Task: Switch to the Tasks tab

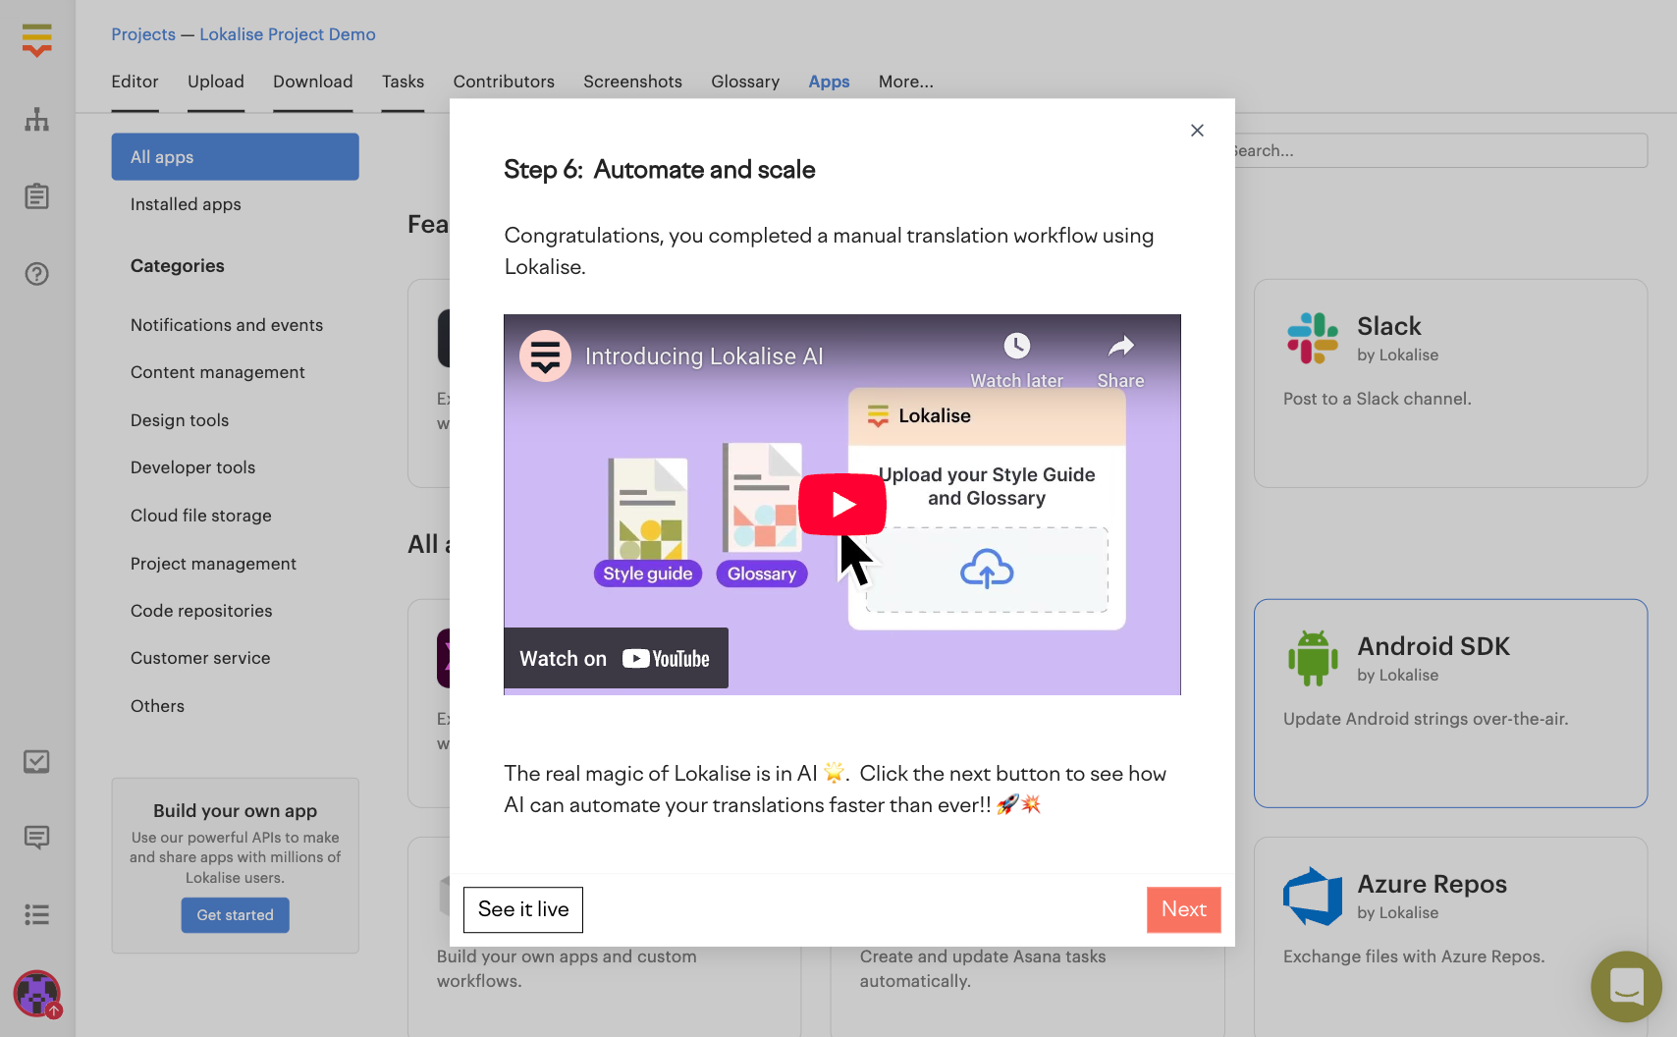Action: tap(403, 82)
